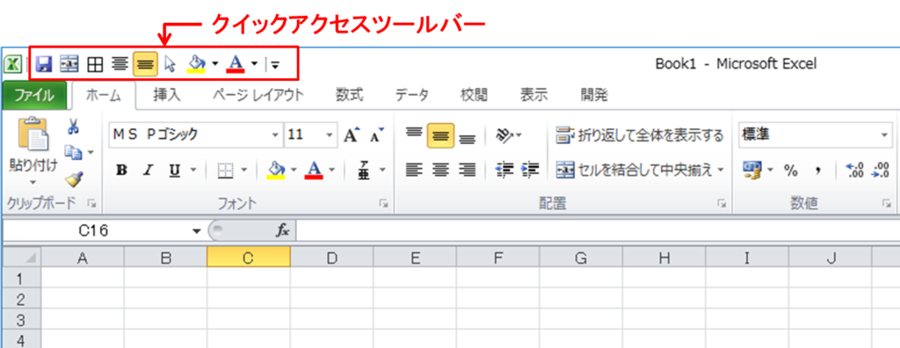
Task: Toggle Italic formatting
Action: [x=148, y=170]
